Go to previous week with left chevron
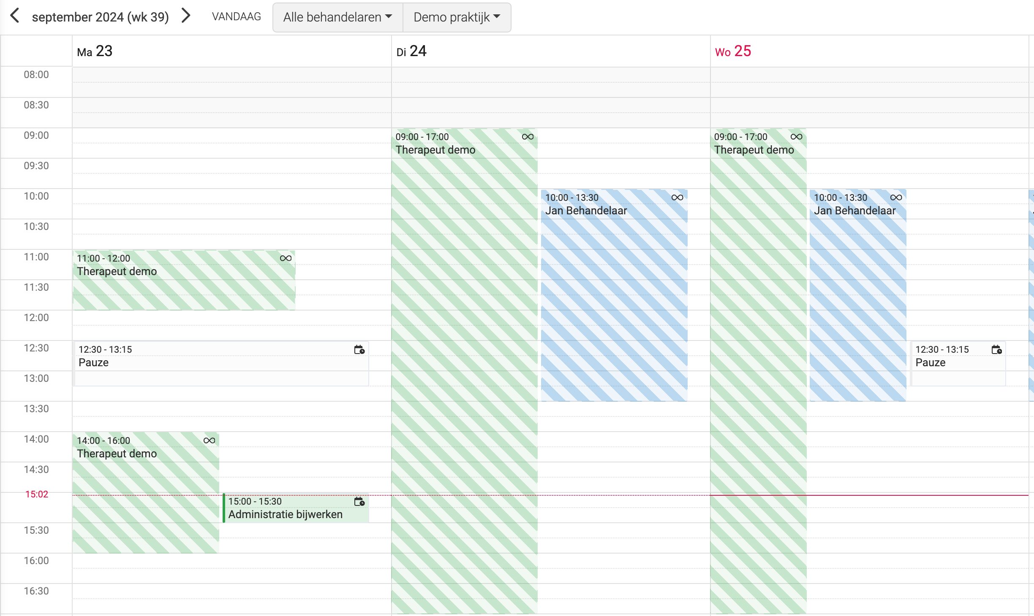The image size is (1034, 616). click(x=15, y=16)
